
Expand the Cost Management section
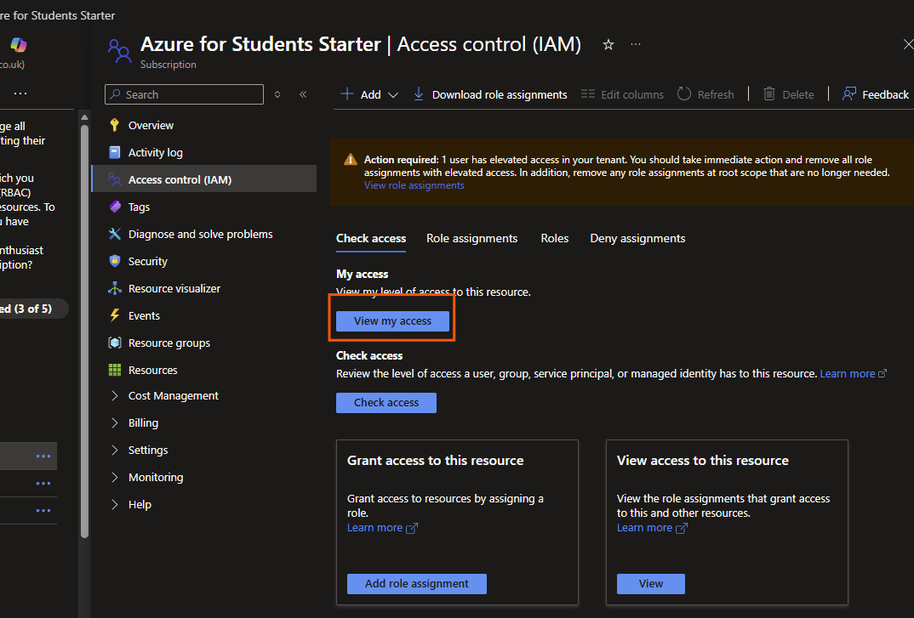tap(115, 395)
